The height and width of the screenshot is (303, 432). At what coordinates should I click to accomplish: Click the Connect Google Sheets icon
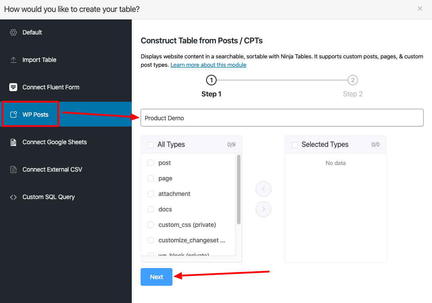coord(13,142)
